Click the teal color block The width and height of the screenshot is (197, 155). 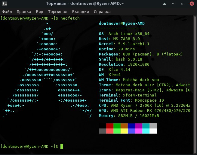pyautogui.click(x=146, y=126)
